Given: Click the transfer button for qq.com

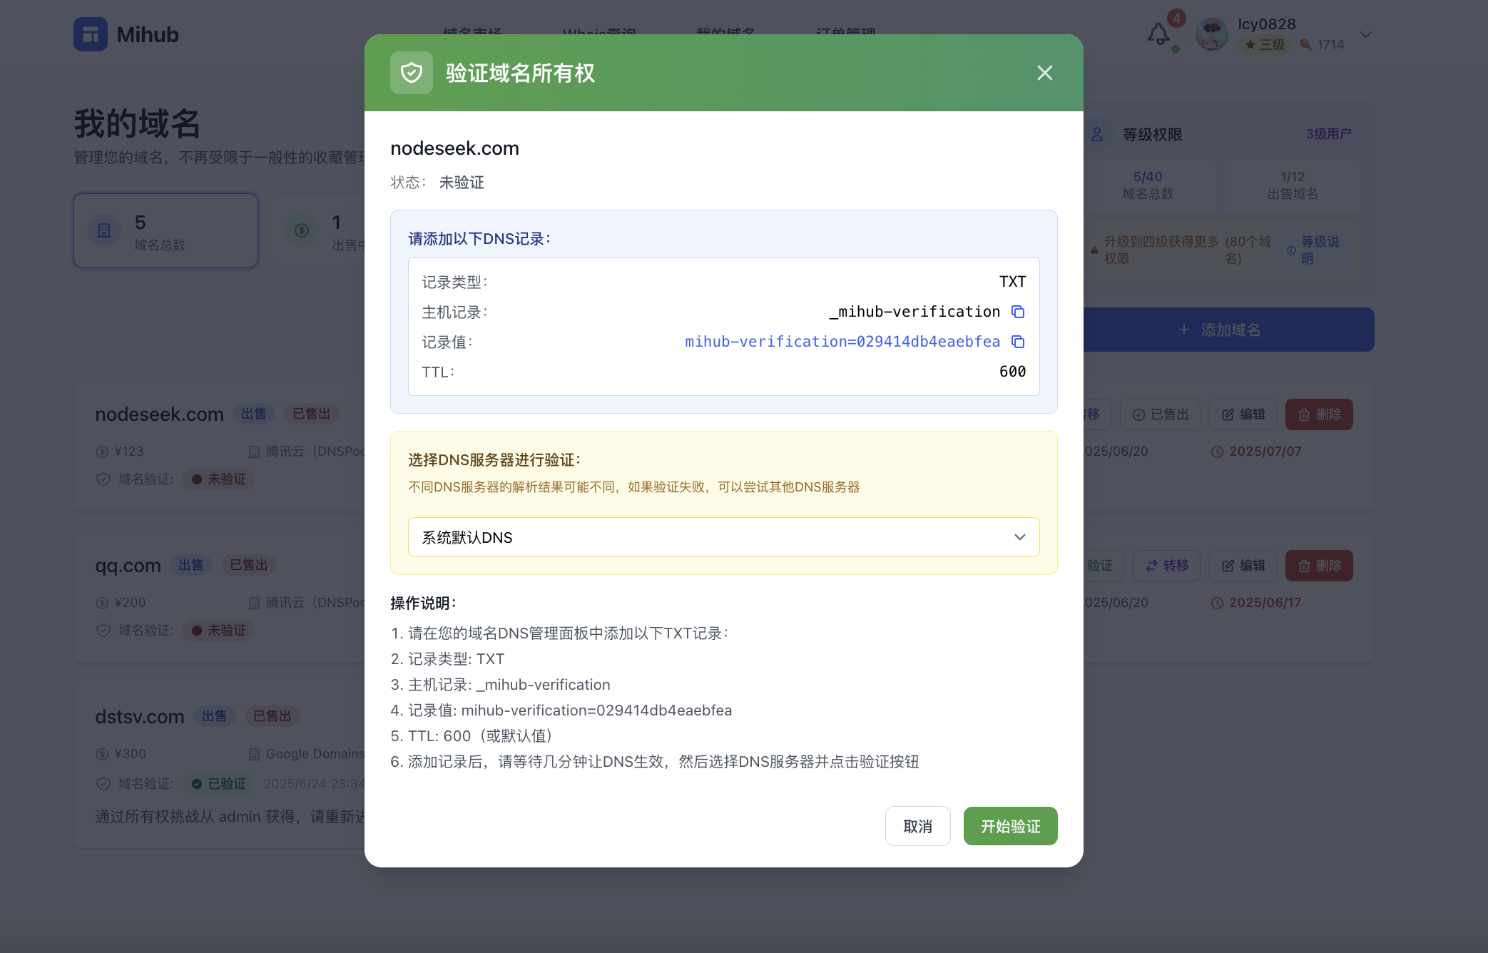Looking at the screenshot, I should 1166,566.
